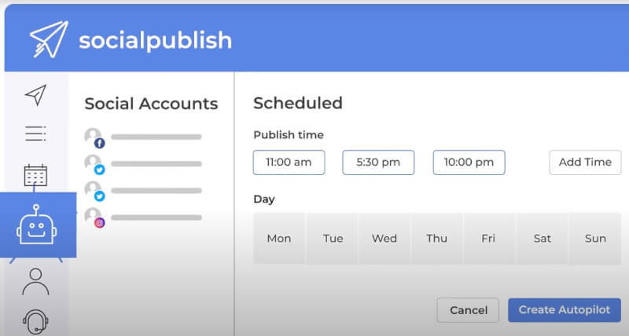629x336 pixels.
Task: Click the socialpublish brand name
Action: 155,41
